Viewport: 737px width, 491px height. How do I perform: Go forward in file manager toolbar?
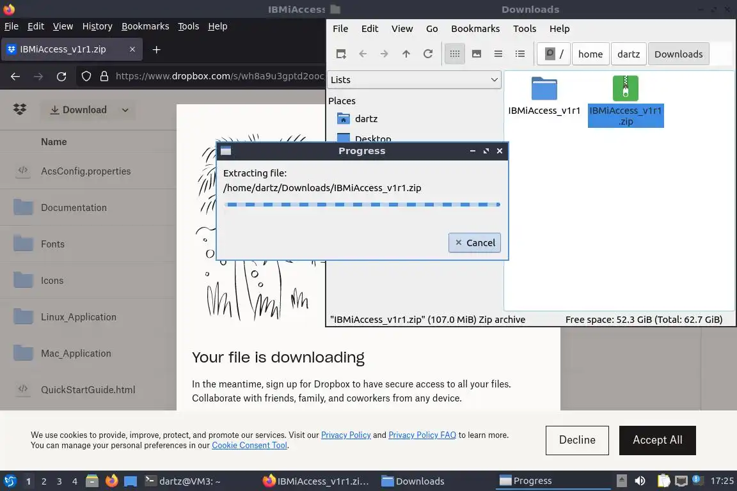384,54
